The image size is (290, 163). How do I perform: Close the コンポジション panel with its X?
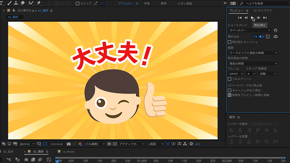[4, 11]
